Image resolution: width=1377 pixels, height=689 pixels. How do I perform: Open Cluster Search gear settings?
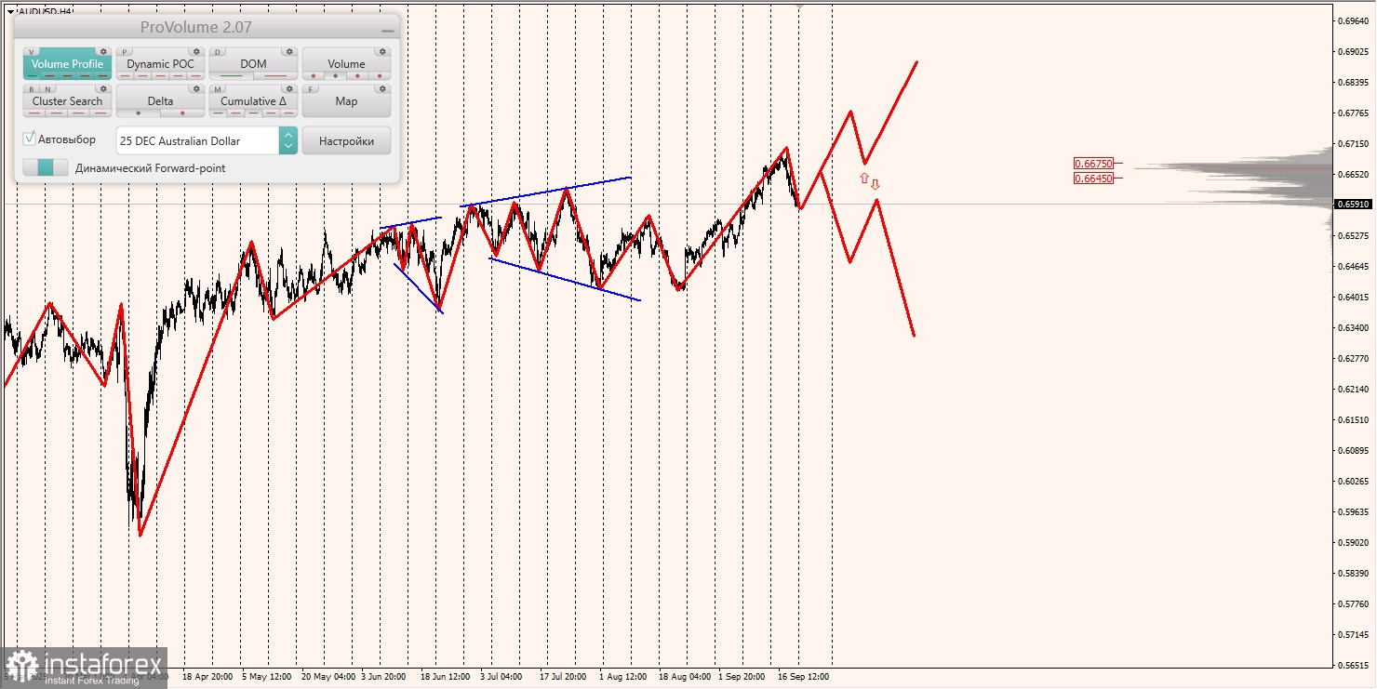pyautogui.click(x=103, y=88)
